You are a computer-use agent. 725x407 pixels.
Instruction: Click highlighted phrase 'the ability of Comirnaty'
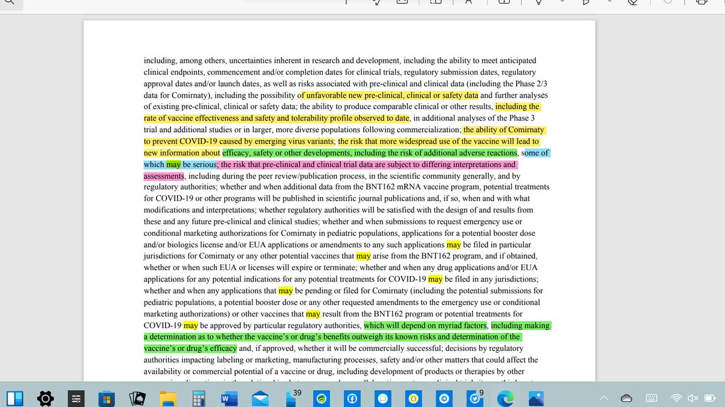(x=504, y=130)
